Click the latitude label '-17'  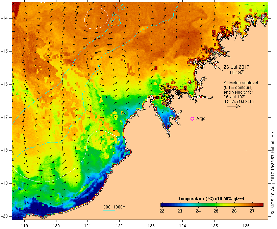point(4,117)
